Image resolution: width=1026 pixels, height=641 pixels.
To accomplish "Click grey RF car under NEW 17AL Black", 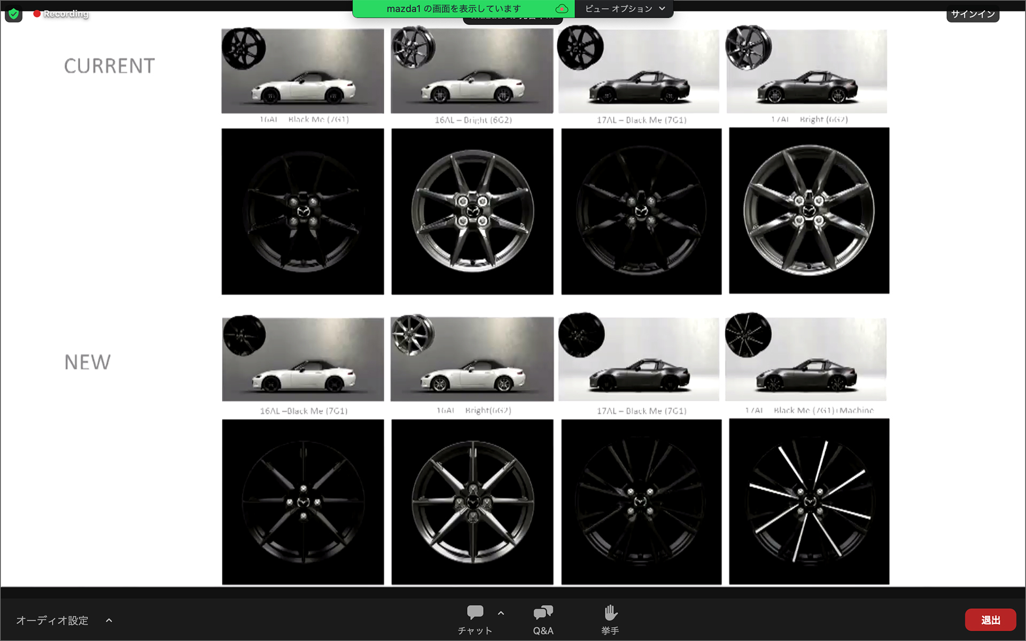I will 639,377.
